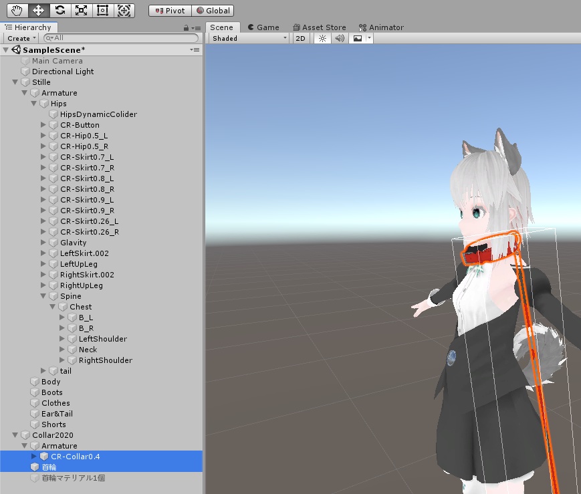Expand the CR-Button object
Viewport: 581px width, 494px height.
pyautogui.click(x=43, y=125)
